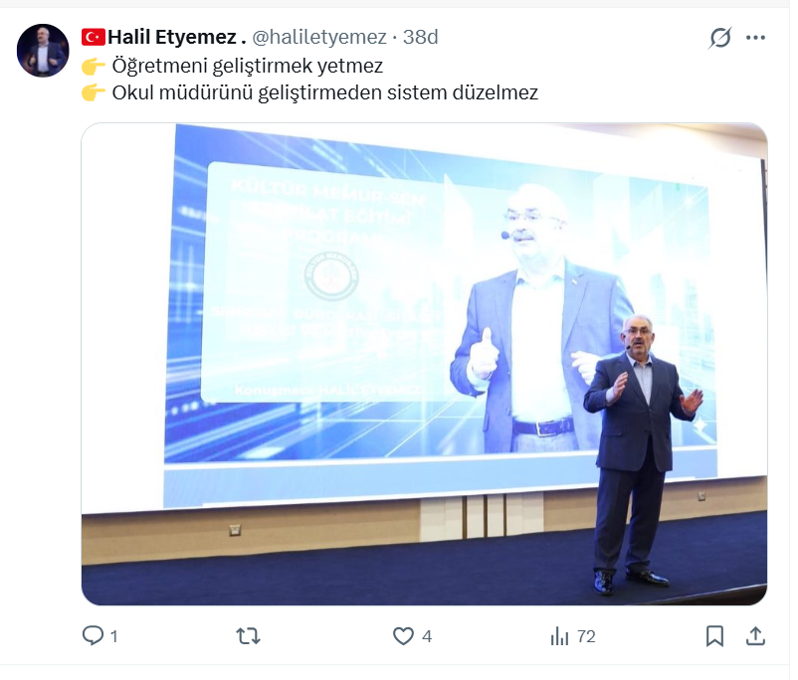
Task: Click the view count 72
Action: 586,636
